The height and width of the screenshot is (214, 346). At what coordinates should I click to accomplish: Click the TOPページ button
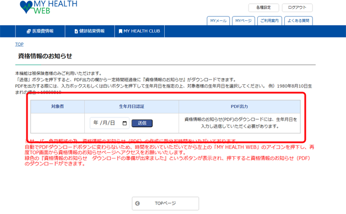point(165,204)
